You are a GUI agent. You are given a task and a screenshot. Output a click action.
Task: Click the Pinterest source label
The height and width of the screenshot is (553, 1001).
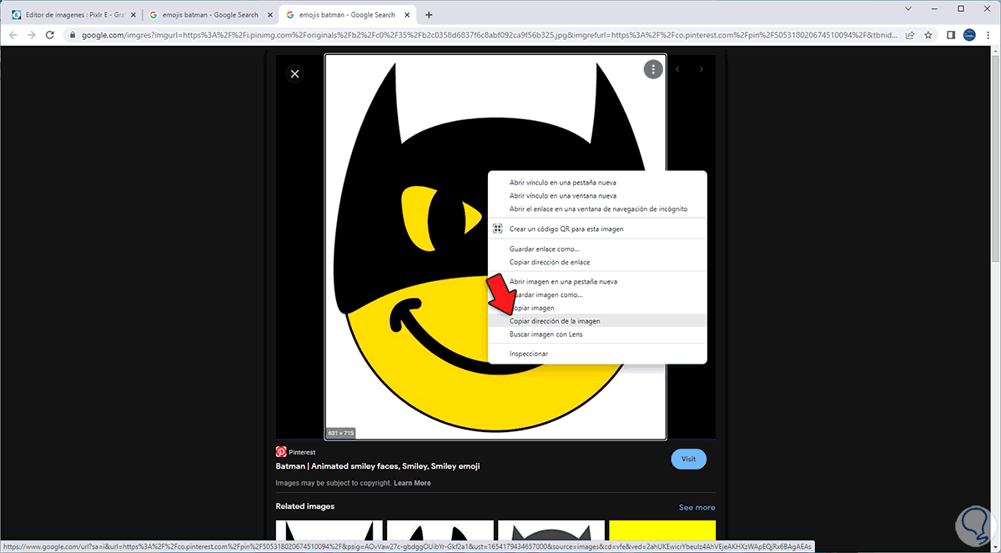click(301, 451)
